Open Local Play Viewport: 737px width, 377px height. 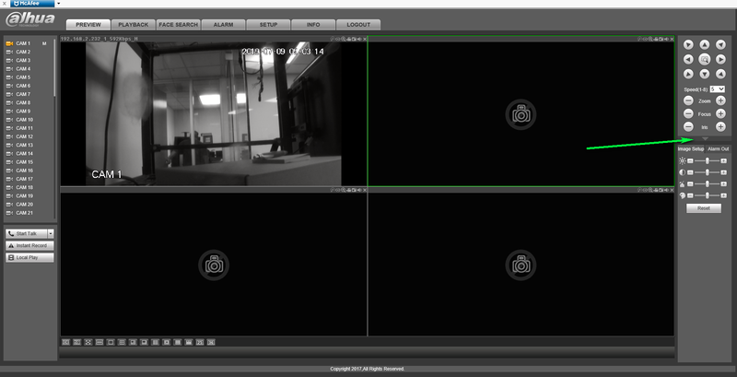(x=29, y=257)
